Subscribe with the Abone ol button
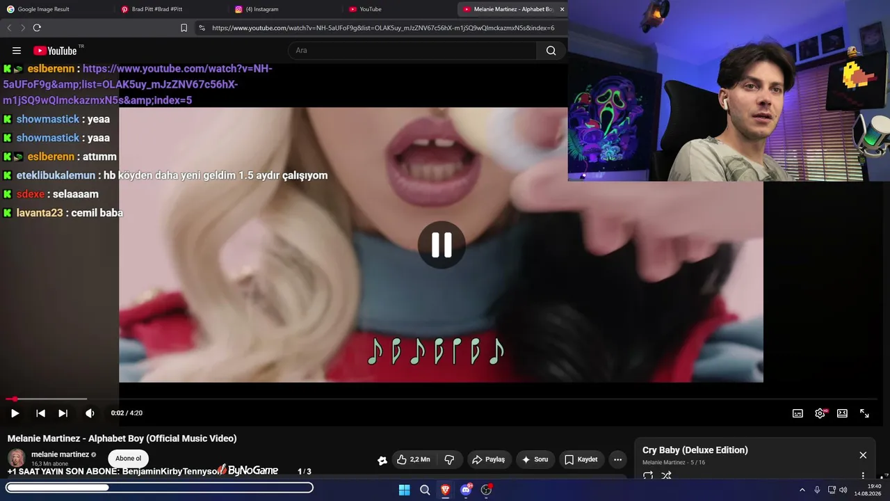Image resolution: width=890 pixels, height=501 pixels. 128,459
